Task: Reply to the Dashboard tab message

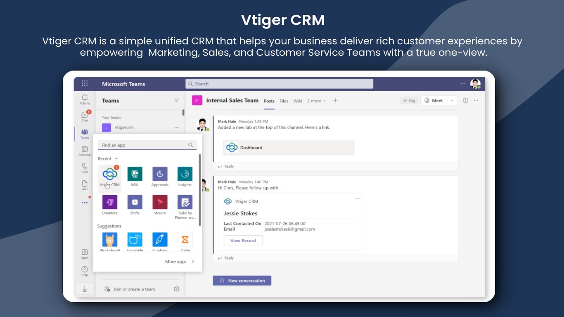Action: coord(226,166)
